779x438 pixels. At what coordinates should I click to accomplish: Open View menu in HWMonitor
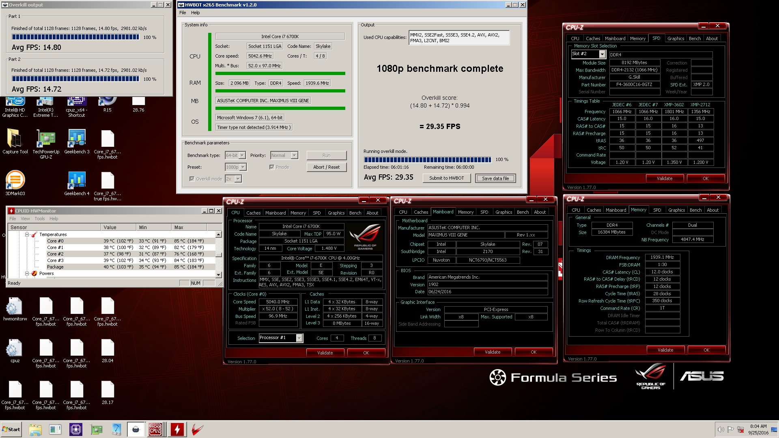click(x=25, y=219)
